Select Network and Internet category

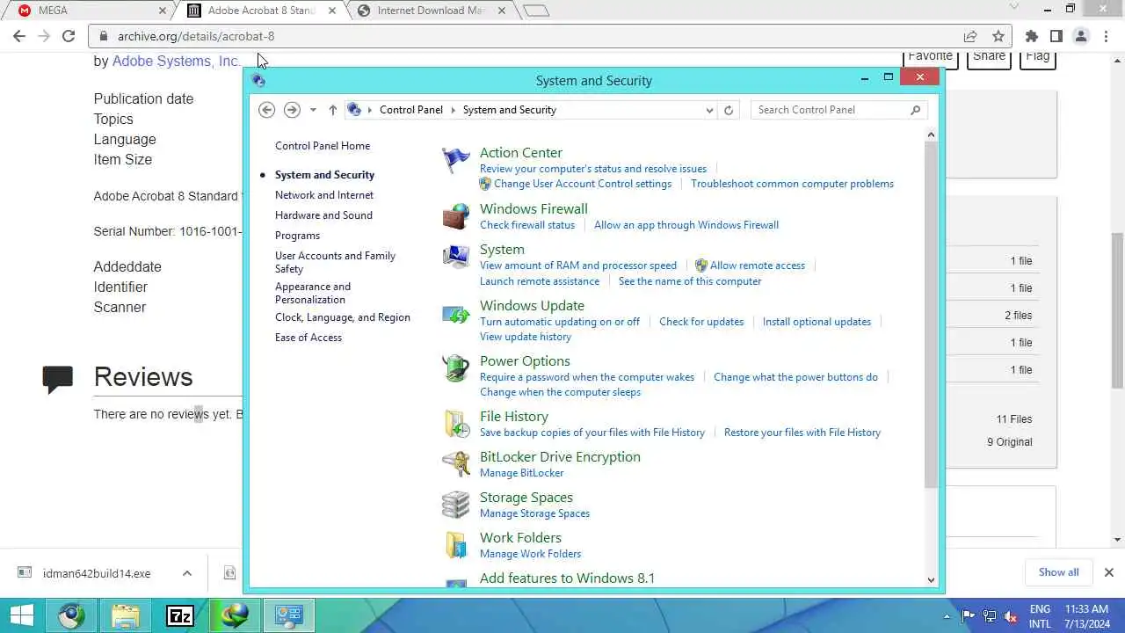click(x=324, y=195)
